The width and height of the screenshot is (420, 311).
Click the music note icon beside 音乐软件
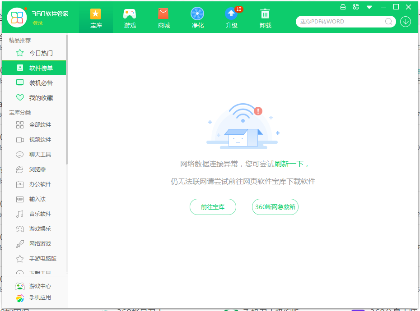pyautogui.click(x=20, y=214)
